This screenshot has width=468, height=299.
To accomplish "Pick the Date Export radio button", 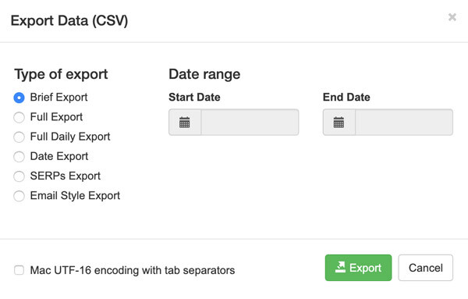I will pos(19,157).
